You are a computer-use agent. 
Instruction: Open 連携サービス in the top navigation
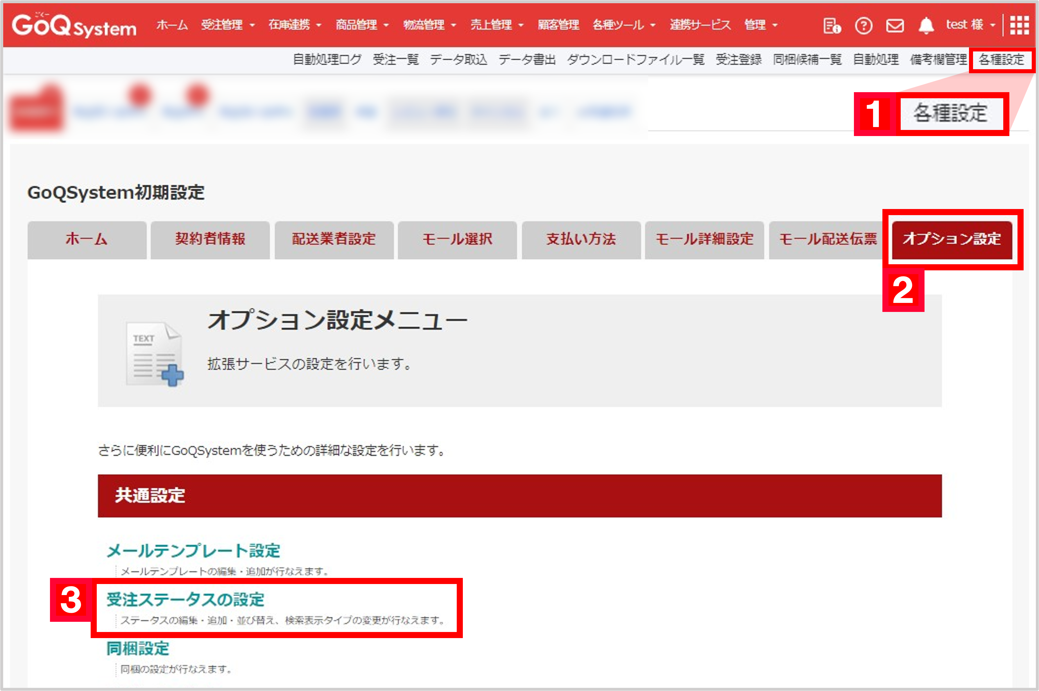click(700, 25)
